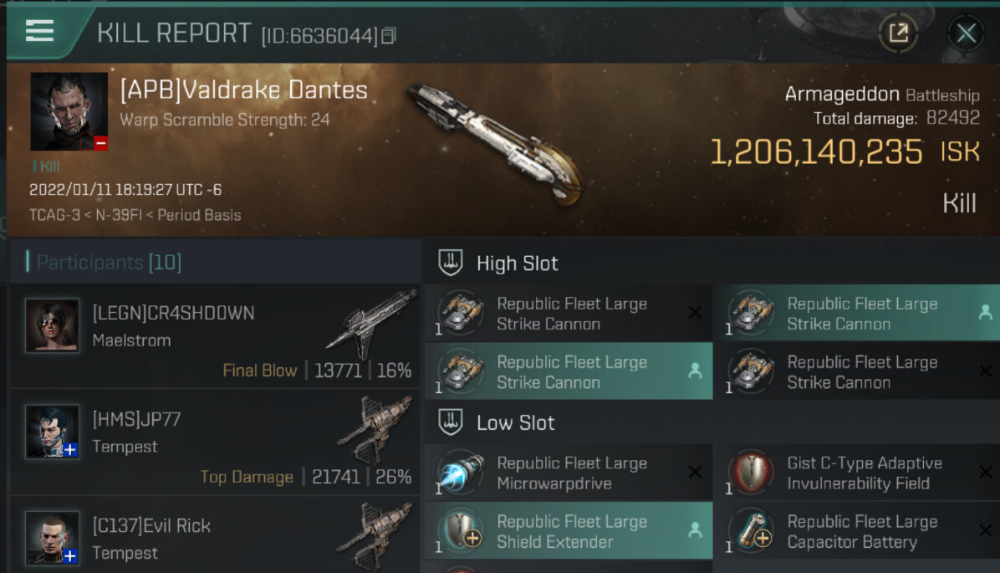The width and height of the screenshot is (1000, 573).
Task: Select the Participants [10] header
Action: point(109,263)
